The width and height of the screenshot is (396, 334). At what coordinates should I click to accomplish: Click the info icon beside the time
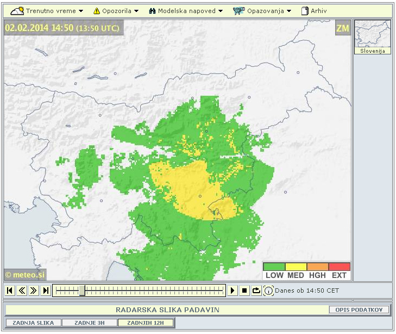click(268, 291)
